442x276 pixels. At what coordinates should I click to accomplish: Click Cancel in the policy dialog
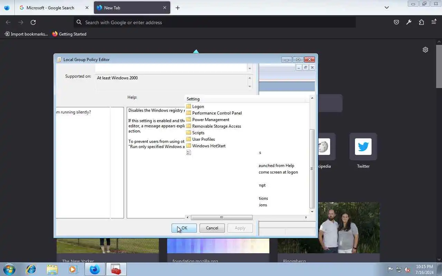212,228
